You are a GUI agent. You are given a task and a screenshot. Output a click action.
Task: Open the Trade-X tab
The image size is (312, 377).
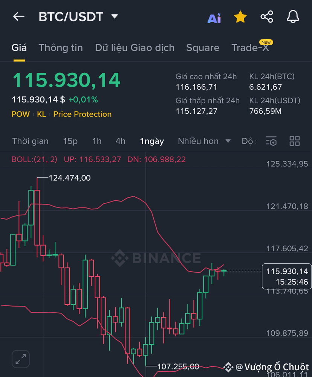[x=250, y=47]
